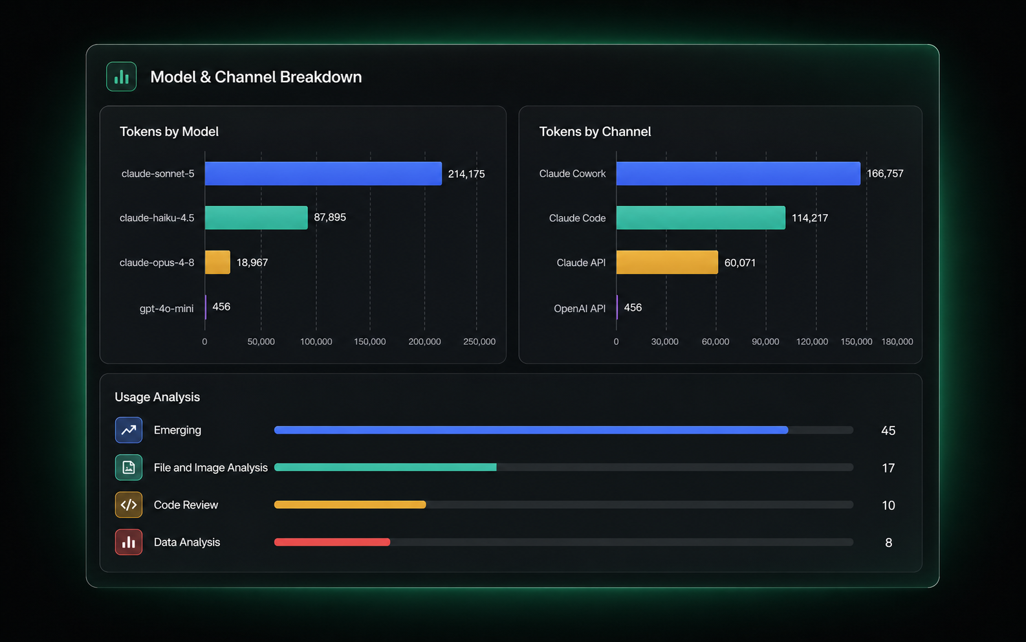Click the OpenAI API purple bar
Viewport: 1026px width, 642px height.
pos(617,307)
